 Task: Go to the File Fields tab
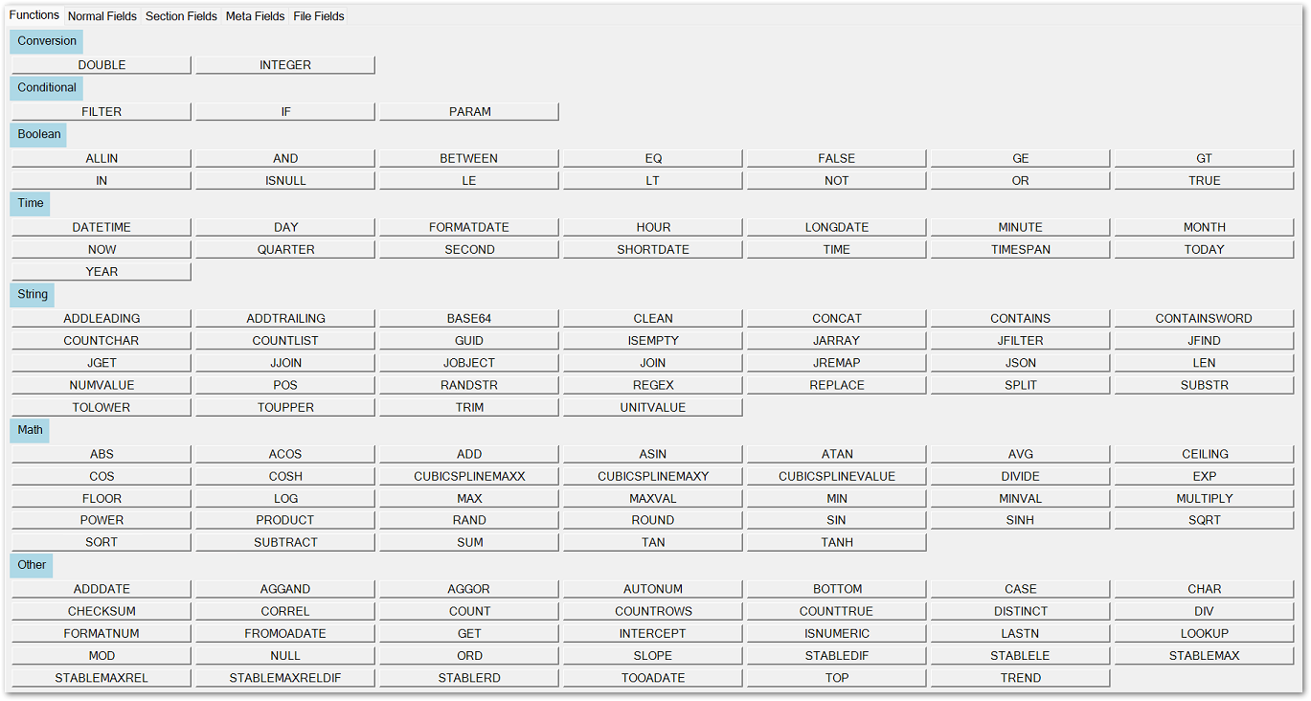[319, 16]
